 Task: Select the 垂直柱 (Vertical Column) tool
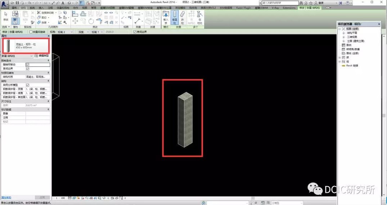[175, 17]
